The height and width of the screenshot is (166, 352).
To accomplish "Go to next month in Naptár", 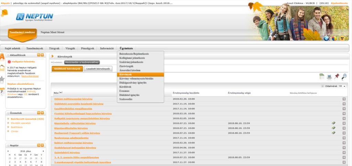I will click(43, 151).
